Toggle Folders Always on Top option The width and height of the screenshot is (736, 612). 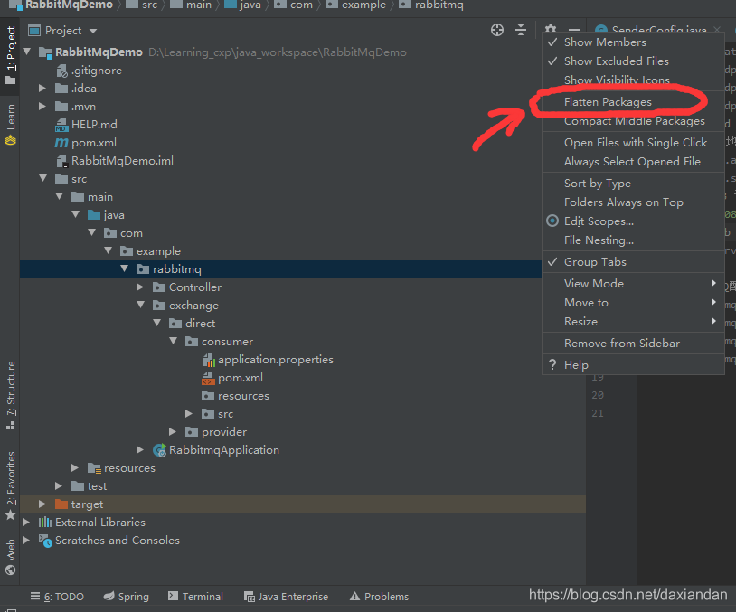633,202
